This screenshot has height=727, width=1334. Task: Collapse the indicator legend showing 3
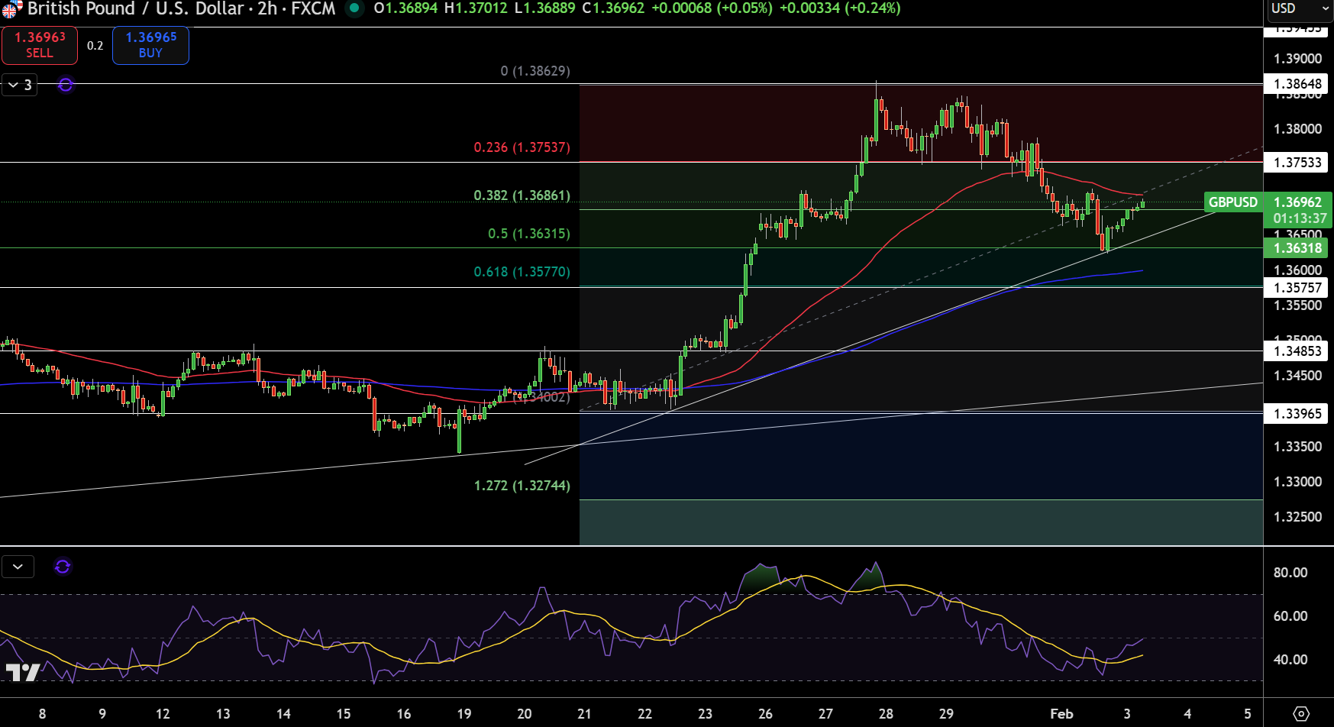tap(19, 85)
